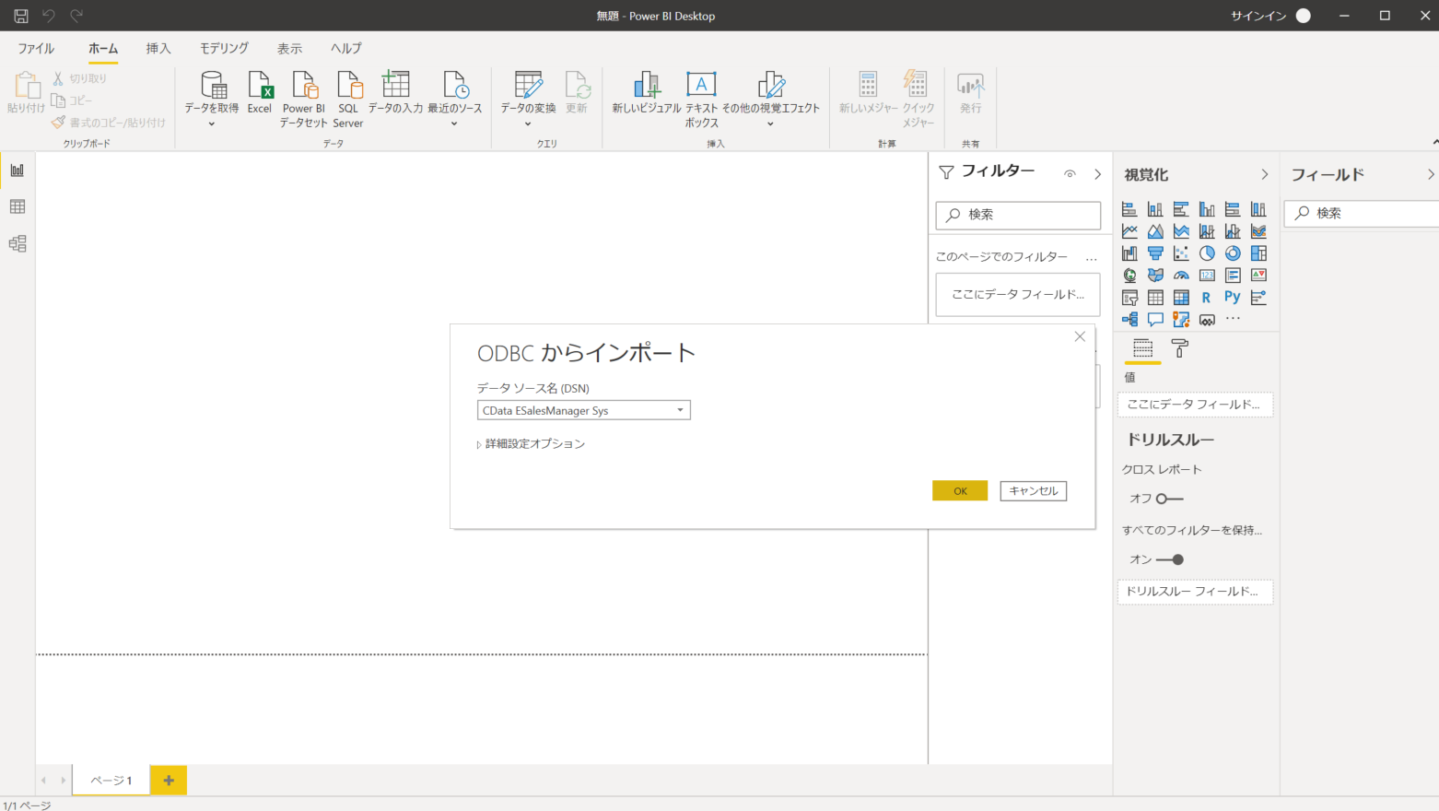The width and height of the screenshot is (1439, 811).
Task: Open the ファイル menu tab
Action: 36,48
